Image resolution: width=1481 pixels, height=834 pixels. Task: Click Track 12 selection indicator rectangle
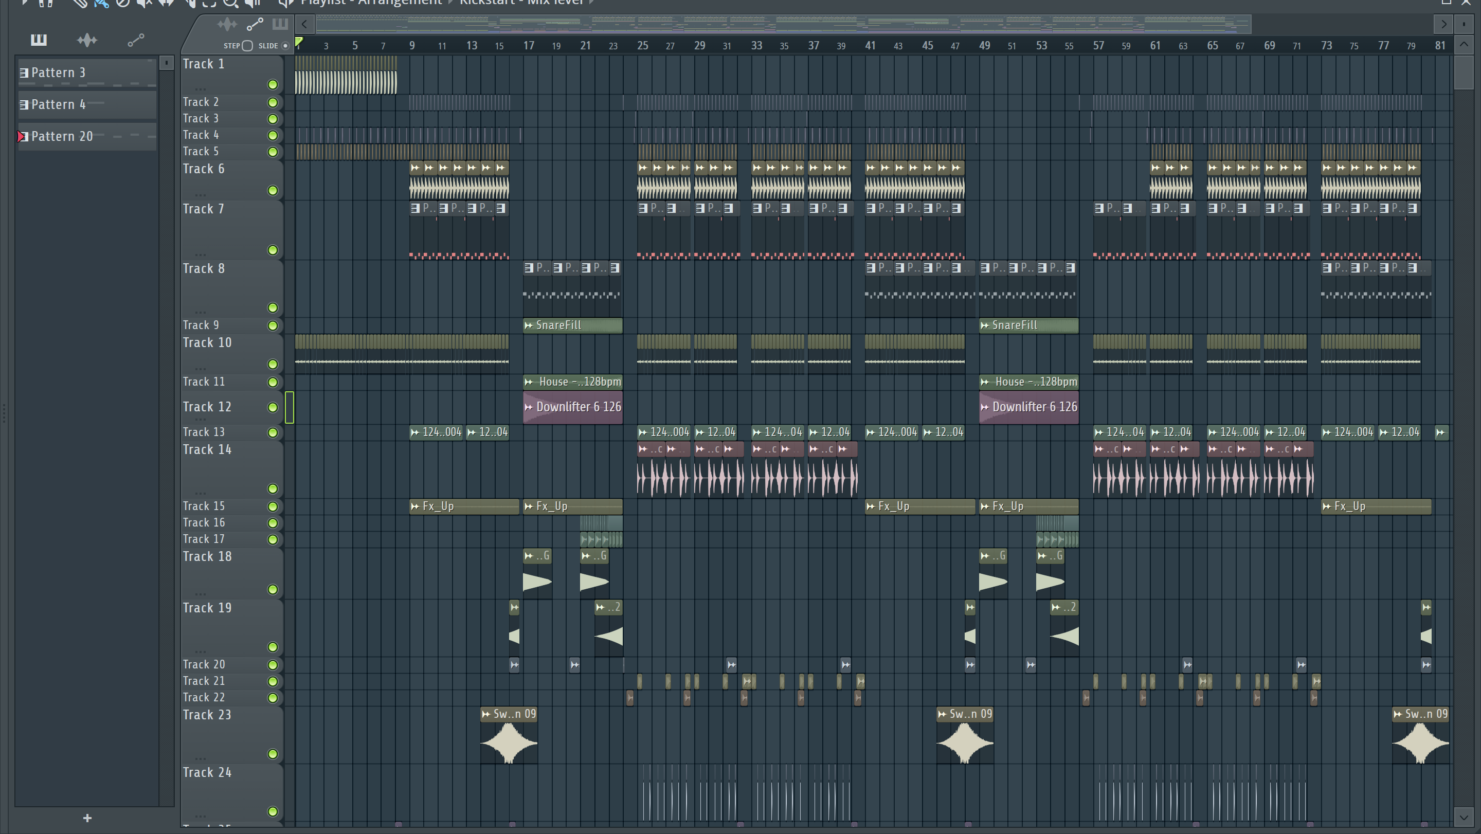pos(289,408)
